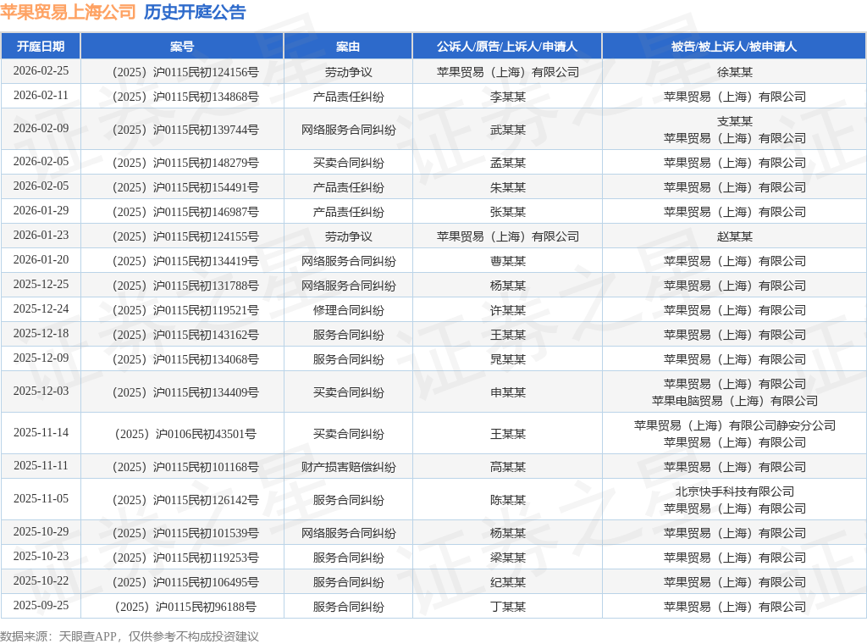This screenshot has width=867, height=644.
Task: Click case number 沪0115民初154491号
Action: [185, 187]
